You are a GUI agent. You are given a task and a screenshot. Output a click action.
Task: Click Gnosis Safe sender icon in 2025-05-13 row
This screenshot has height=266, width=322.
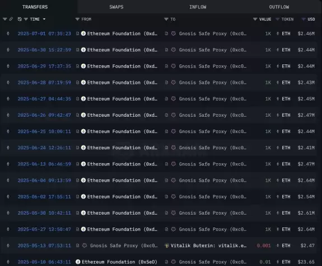(x=85, y=245)
